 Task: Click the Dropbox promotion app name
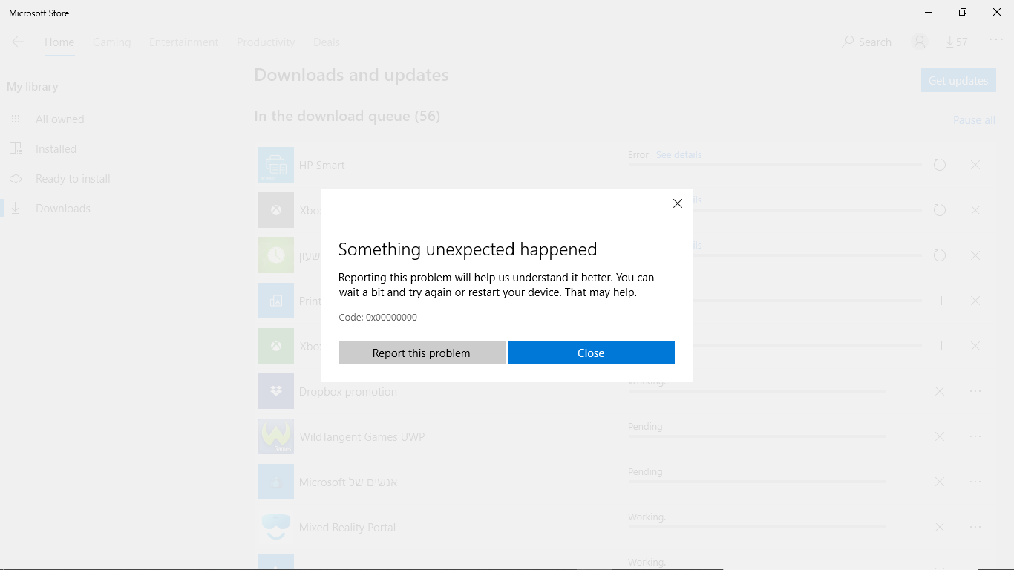coord(348,392)
